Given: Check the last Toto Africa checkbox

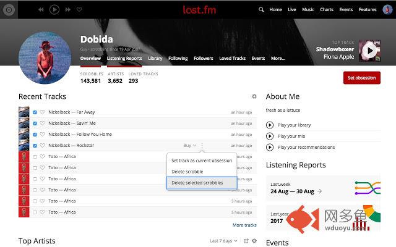Looking at the screenshot, I should [x=35, y=212].
